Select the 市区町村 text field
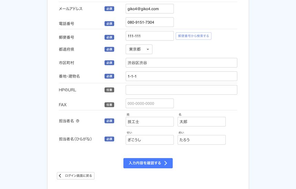The width and height of the screenshot is (296, 189). pyautogui.click(x=181, y=63)
